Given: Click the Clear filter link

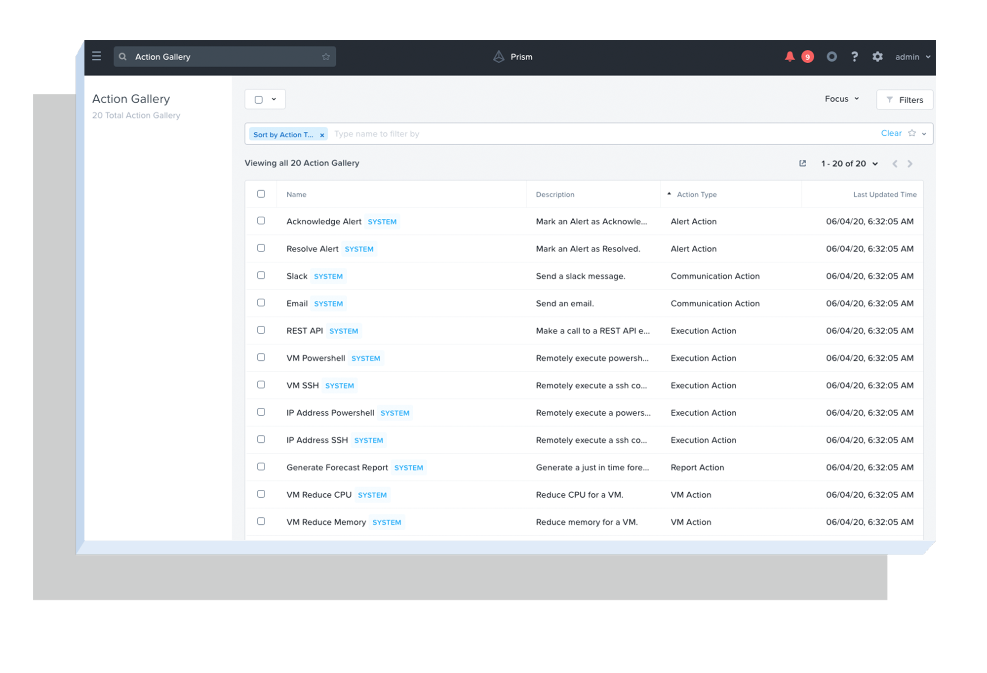Looking at the screenshot, I should click(891, 133).
